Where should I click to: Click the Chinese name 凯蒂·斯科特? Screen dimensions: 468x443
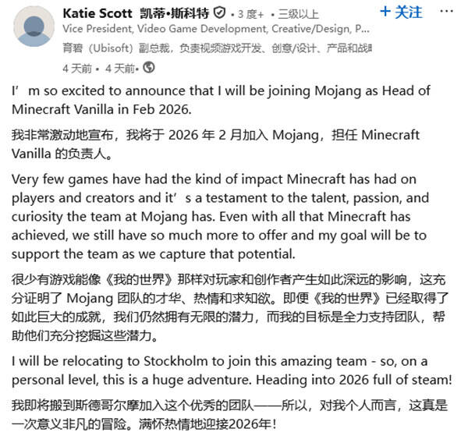point(177,13)
